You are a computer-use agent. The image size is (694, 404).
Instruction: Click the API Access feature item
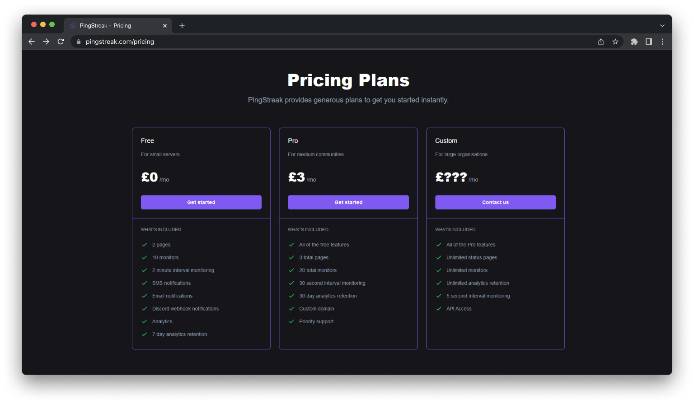pyautogui.click(x=459, y=309)
